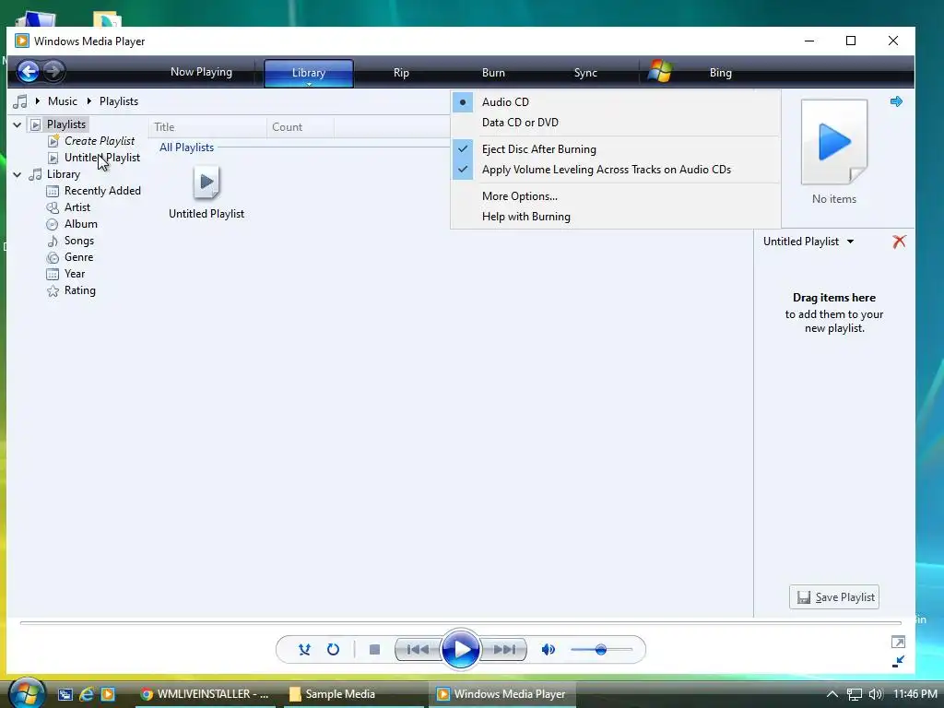The width and height of the screenshot is (944, 708).
Task: Select the Library tree node
Action: click(64, 174)
